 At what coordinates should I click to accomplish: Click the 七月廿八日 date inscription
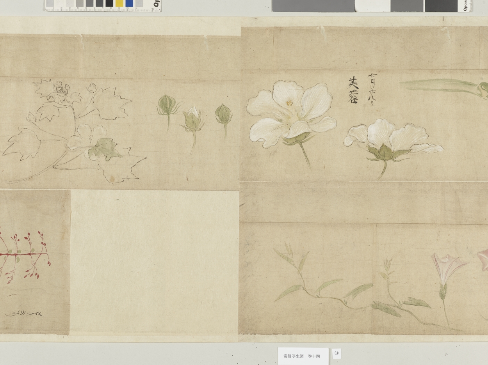coord(372,90)
